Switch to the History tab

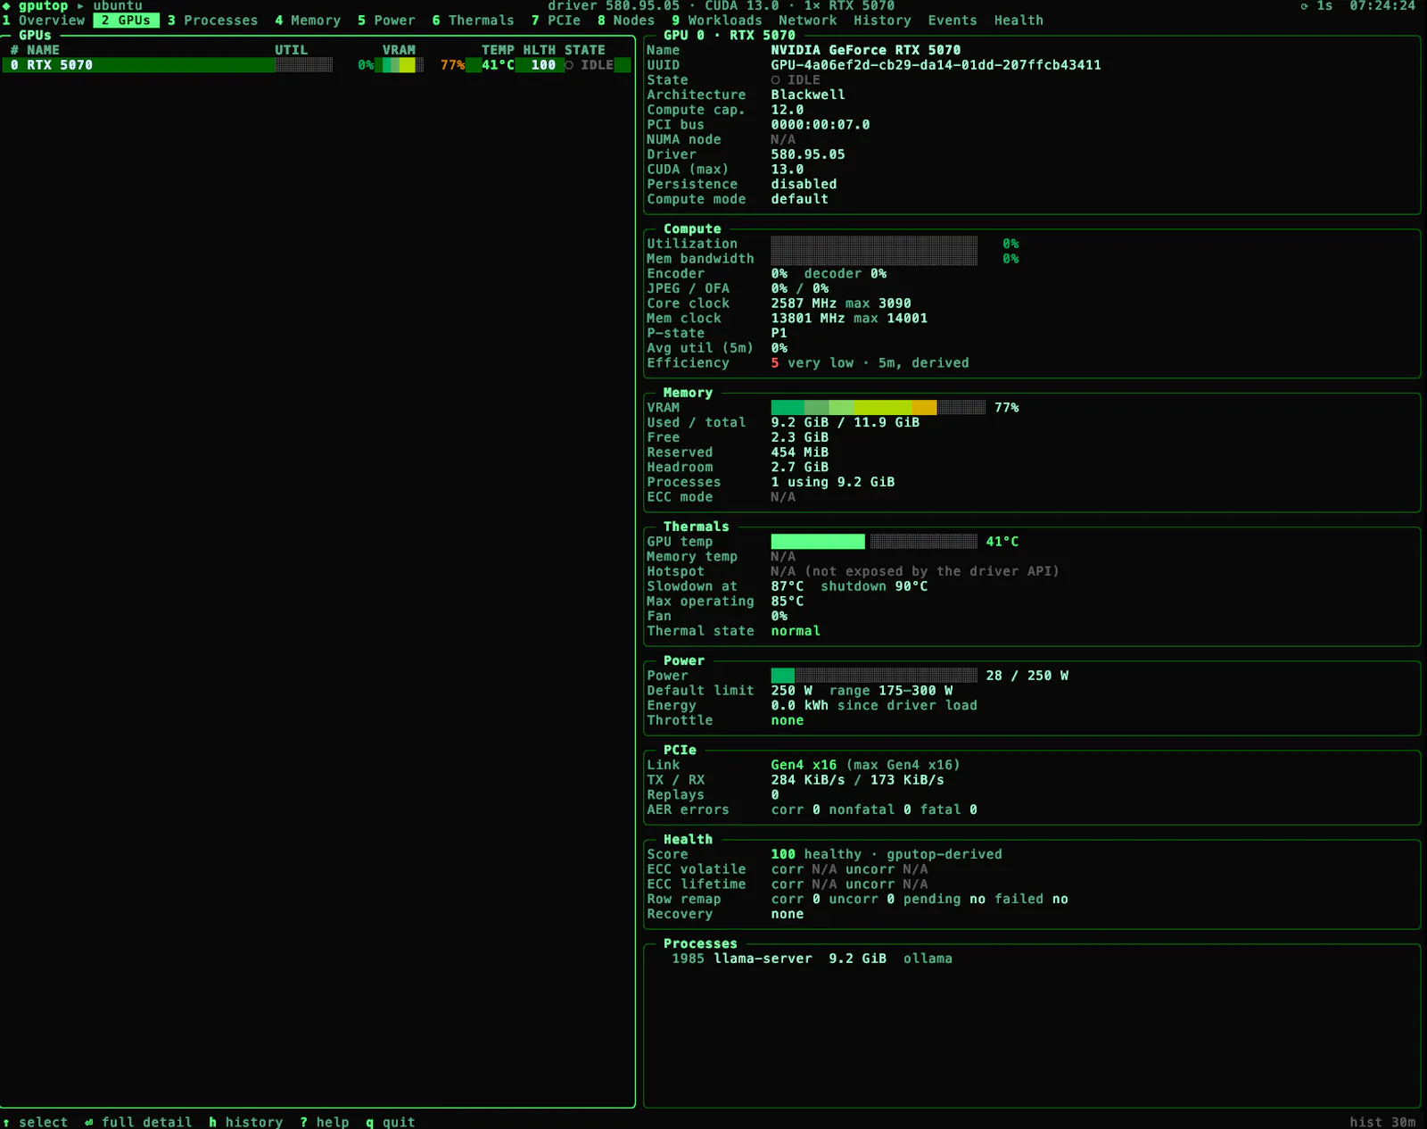coord(882,21)
